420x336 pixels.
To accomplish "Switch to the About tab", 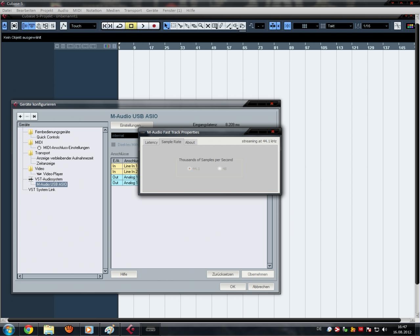I will 190,142.
